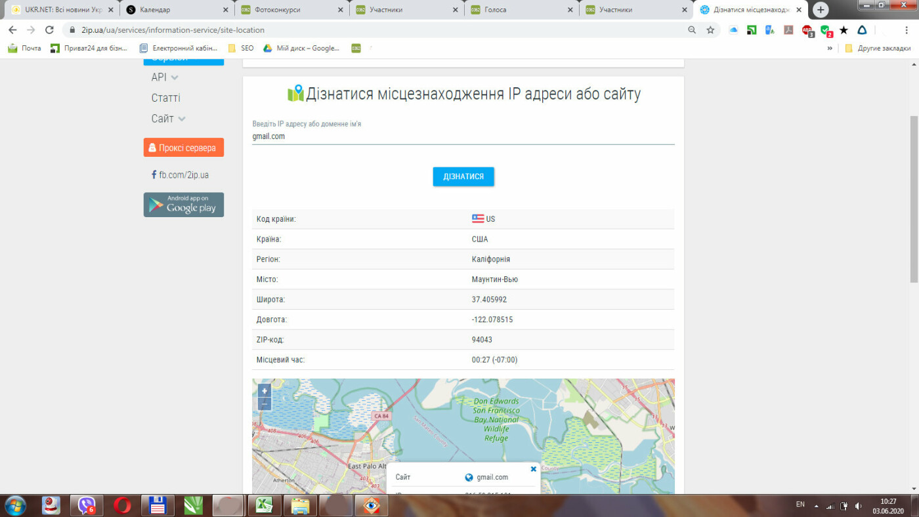Viewport: 919px width, 517px height.
Task: Open the cloud extension icon in the toolbar
Action: [x=734, y=30]
